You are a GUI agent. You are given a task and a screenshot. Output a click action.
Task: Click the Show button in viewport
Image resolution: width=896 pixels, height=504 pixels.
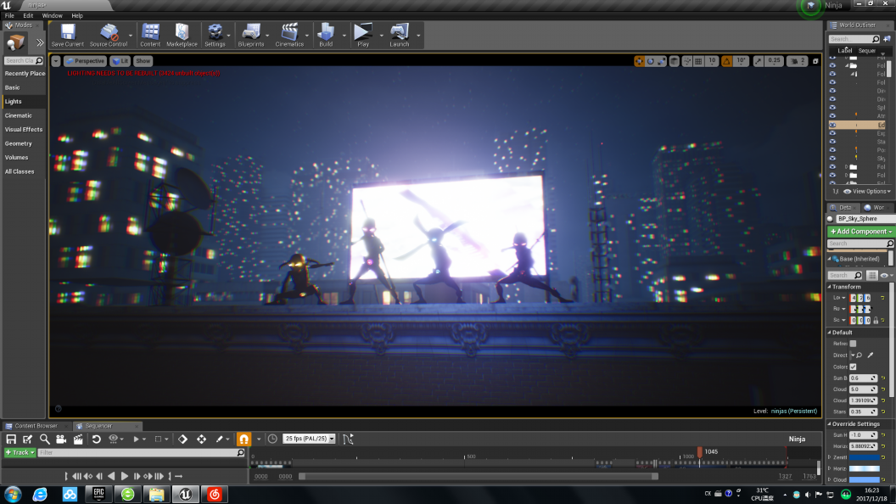tap(143, 61)
